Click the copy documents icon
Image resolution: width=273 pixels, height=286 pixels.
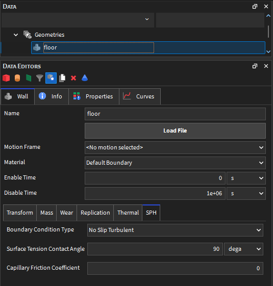62,78
